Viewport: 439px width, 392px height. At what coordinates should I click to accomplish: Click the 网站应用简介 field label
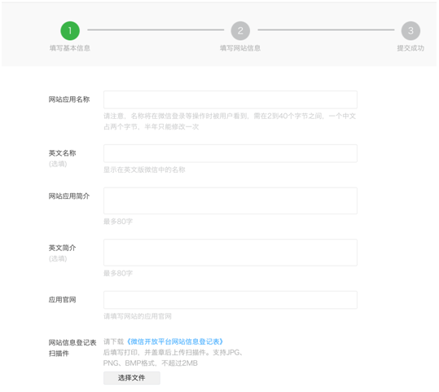[x=69, y=196]
